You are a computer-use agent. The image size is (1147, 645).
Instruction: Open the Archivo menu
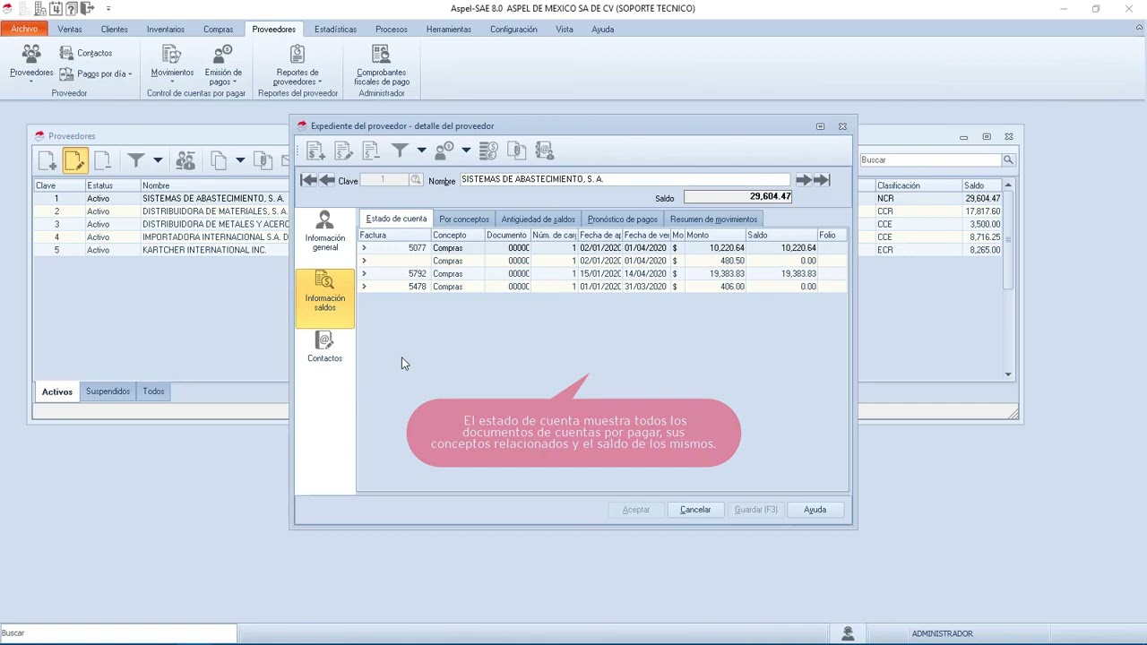24,30
